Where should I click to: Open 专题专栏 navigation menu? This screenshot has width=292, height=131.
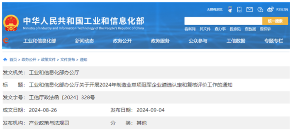coord(274,41)
